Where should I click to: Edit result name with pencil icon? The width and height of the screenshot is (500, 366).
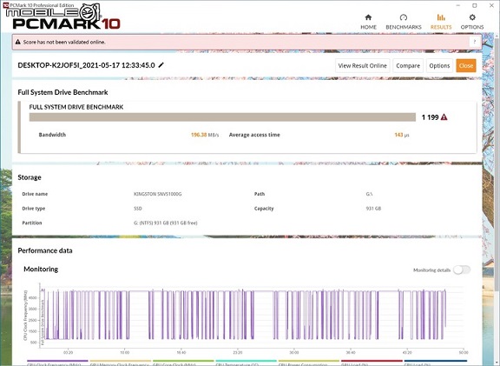pyautogui.click(x=161, y=65)
